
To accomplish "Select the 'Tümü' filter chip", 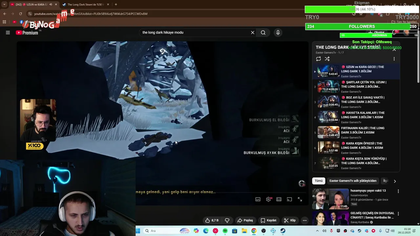I will 319,181.
